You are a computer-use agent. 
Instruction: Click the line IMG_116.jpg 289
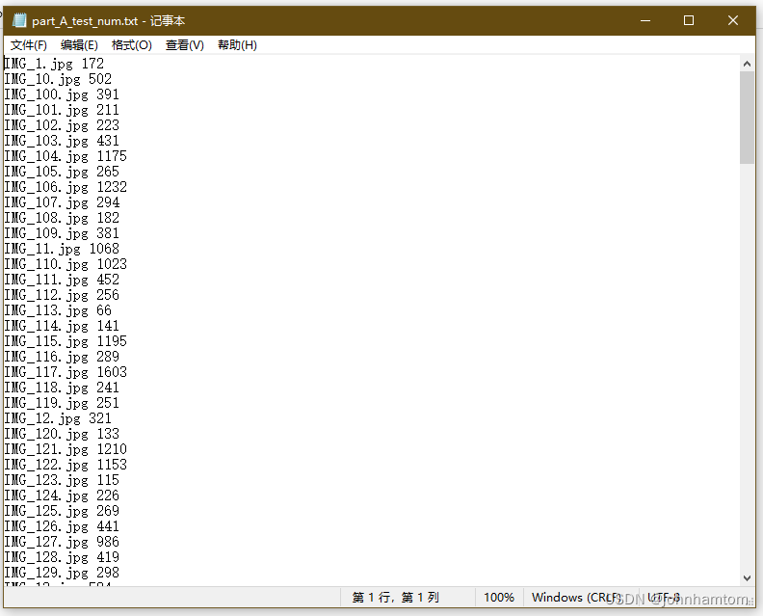[x=62, y=357]
